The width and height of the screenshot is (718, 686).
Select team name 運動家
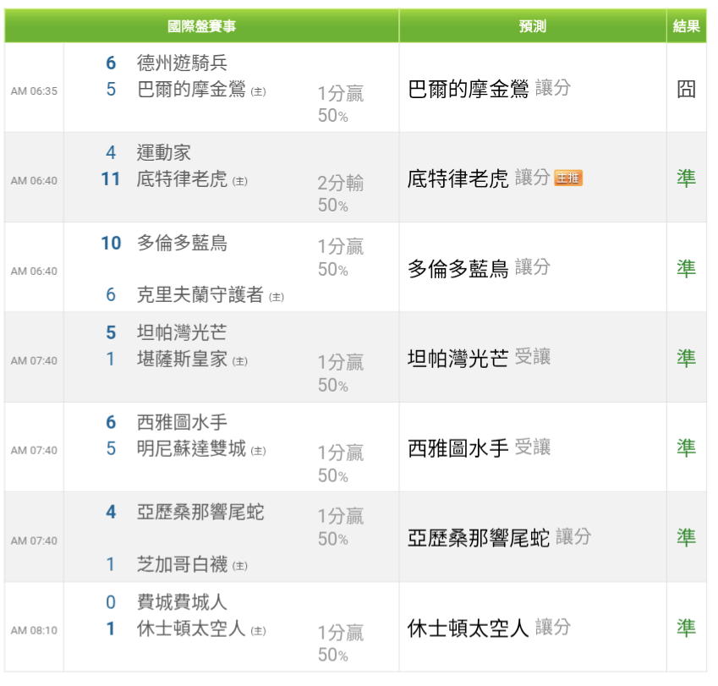pyautogui.click(x=163, y=152)
